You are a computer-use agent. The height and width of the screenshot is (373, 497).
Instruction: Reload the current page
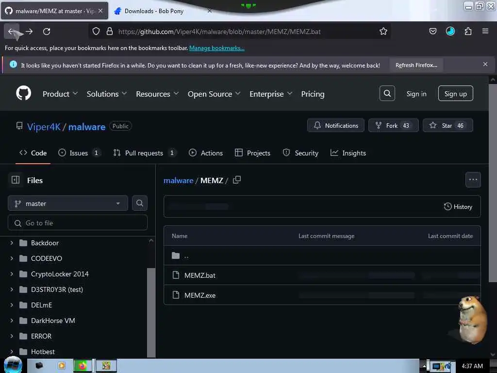47,32
